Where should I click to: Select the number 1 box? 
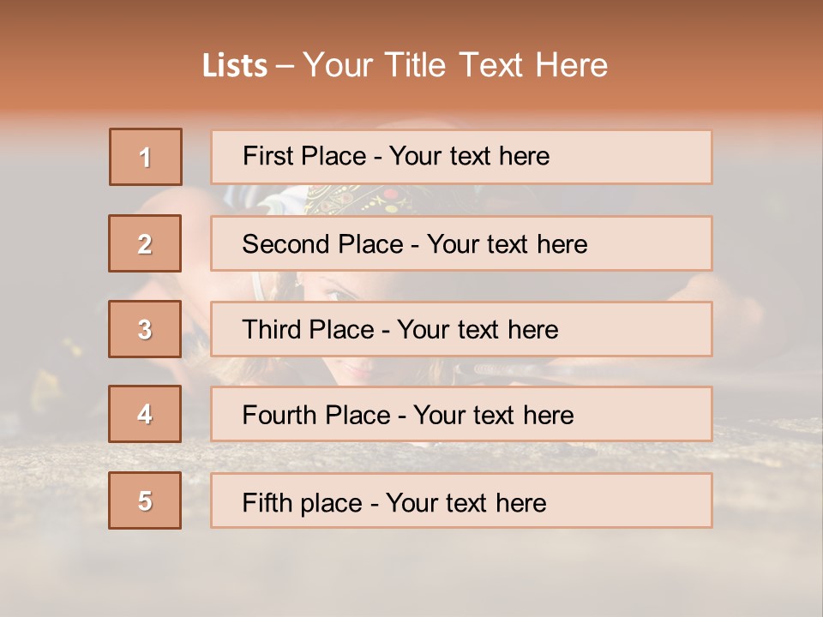click(146, 157)
